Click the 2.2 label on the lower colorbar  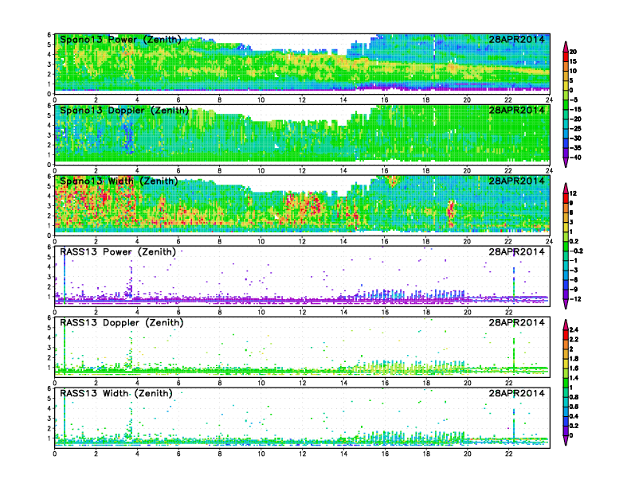click(x=574, y=339)
